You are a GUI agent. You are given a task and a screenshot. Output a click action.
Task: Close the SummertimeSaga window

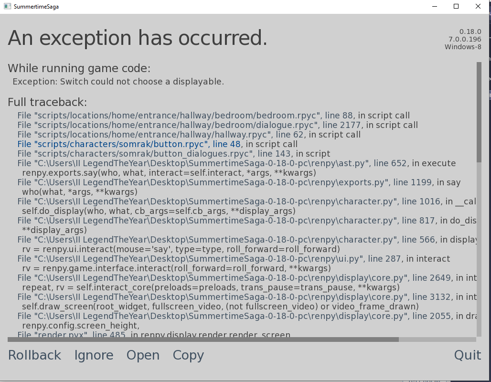tap(478, 7)
